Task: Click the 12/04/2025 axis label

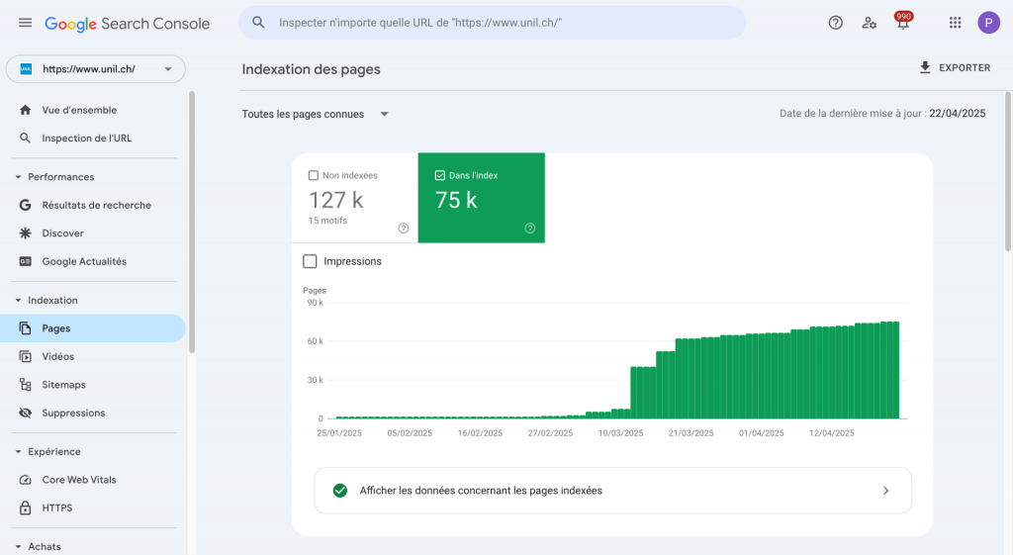Action: [x=831, y=433]
